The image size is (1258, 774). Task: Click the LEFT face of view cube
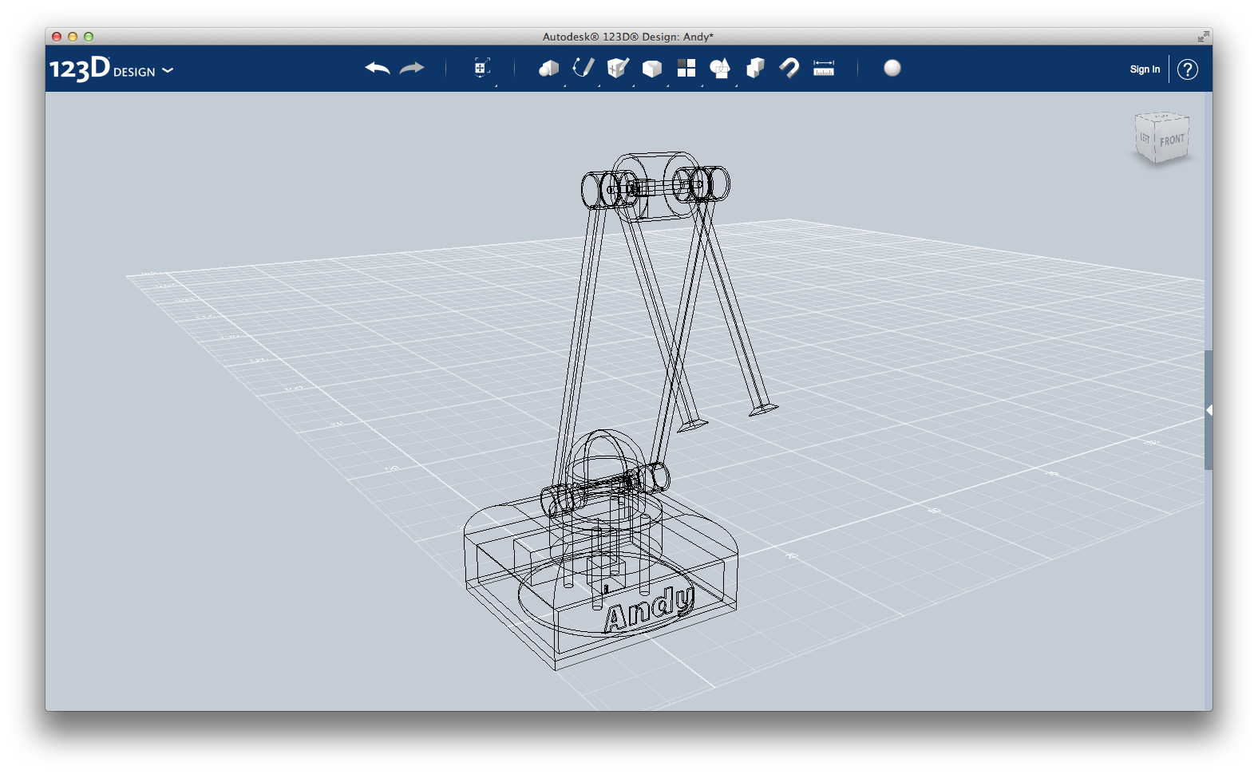point(1145,138)
